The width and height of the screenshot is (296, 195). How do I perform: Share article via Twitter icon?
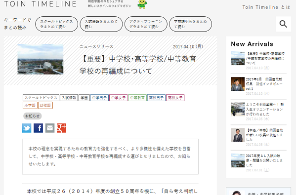[x=27, y=128]
